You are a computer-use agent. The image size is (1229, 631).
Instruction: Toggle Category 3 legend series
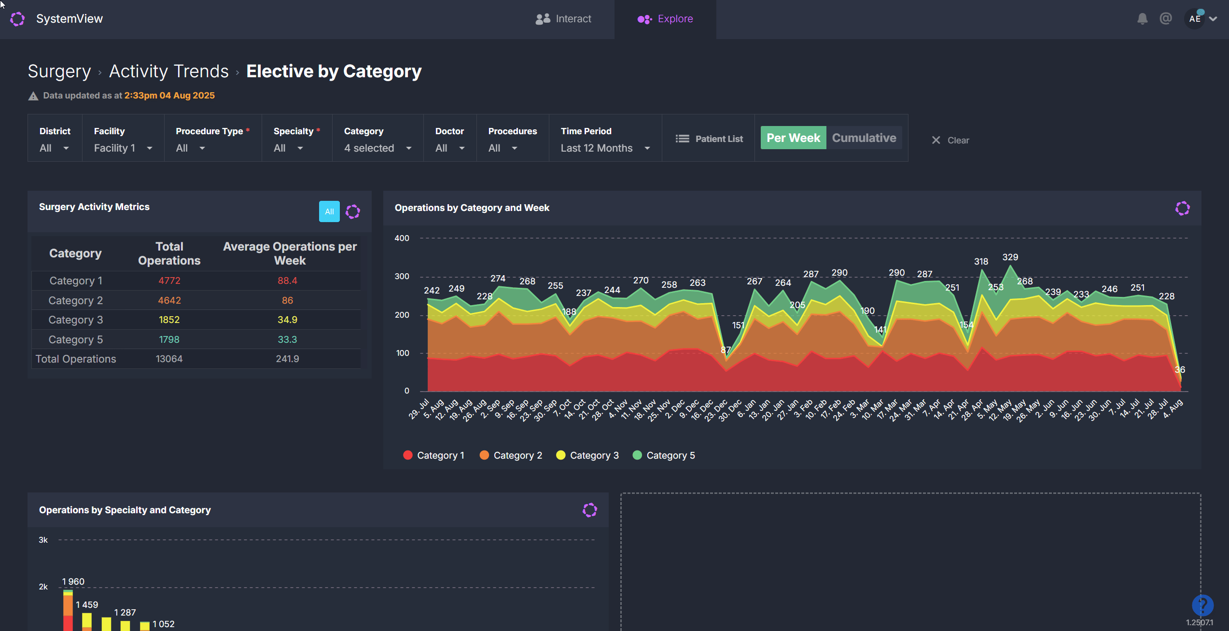click(587, 455)
